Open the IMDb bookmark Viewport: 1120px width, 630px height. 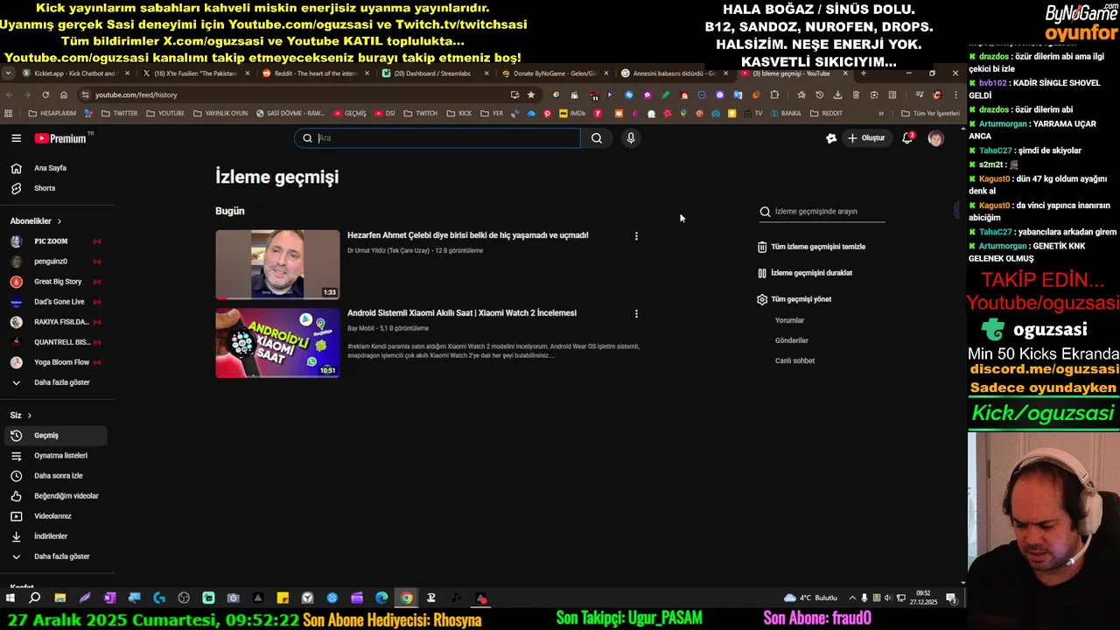click(571, 114)
